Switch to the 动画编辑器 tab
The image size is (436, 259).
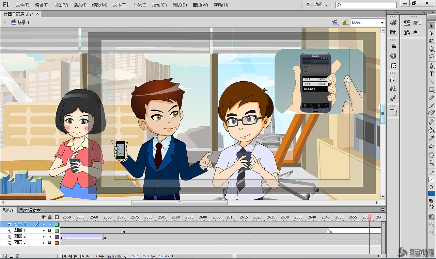click(30, 210)
